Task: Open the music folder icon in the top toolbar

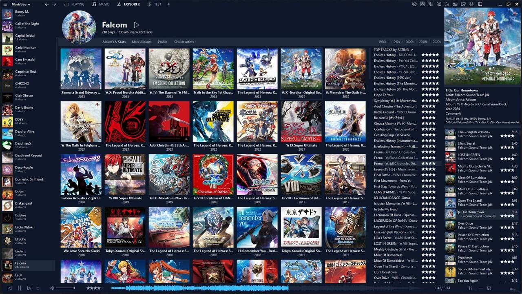Action: (x=463, y=4)
